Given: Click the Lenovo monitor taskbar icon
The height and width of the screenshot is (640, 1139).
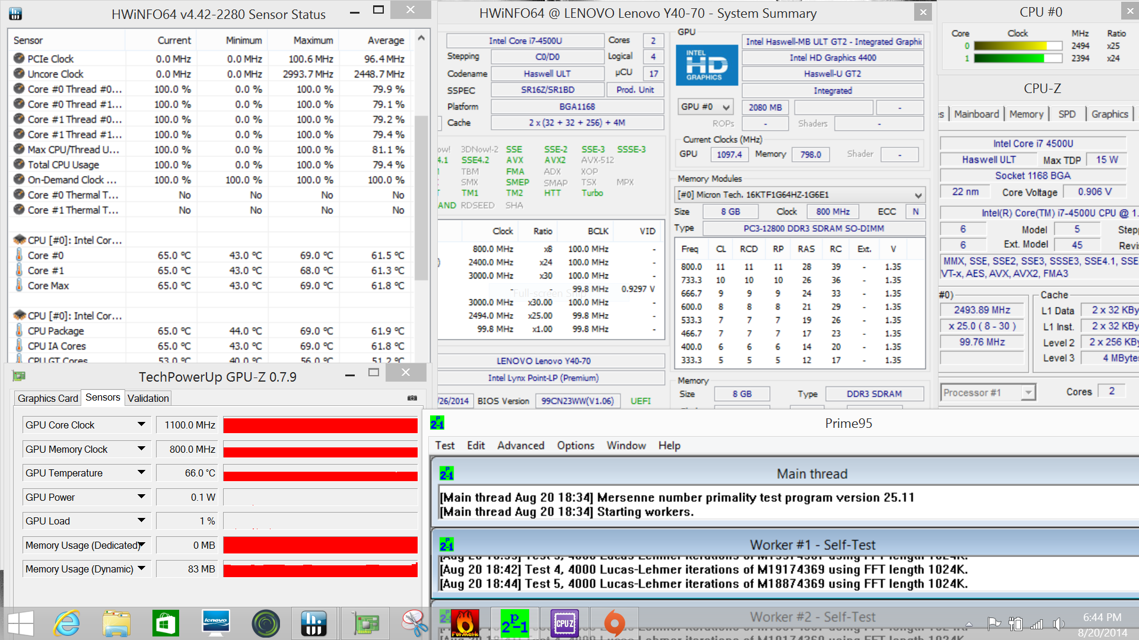Looking at the screenshot, I should pyautogui.click(x=215, y=623).
